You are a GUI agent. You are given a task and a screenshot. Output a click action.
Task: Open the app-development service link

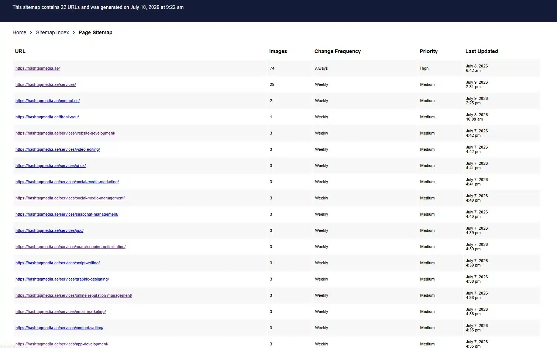pos(62,344)
